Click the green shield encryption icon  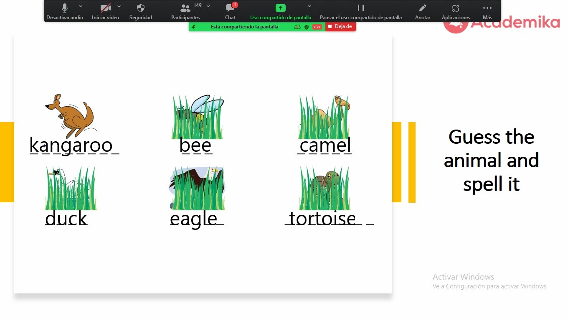click(307, 27)
